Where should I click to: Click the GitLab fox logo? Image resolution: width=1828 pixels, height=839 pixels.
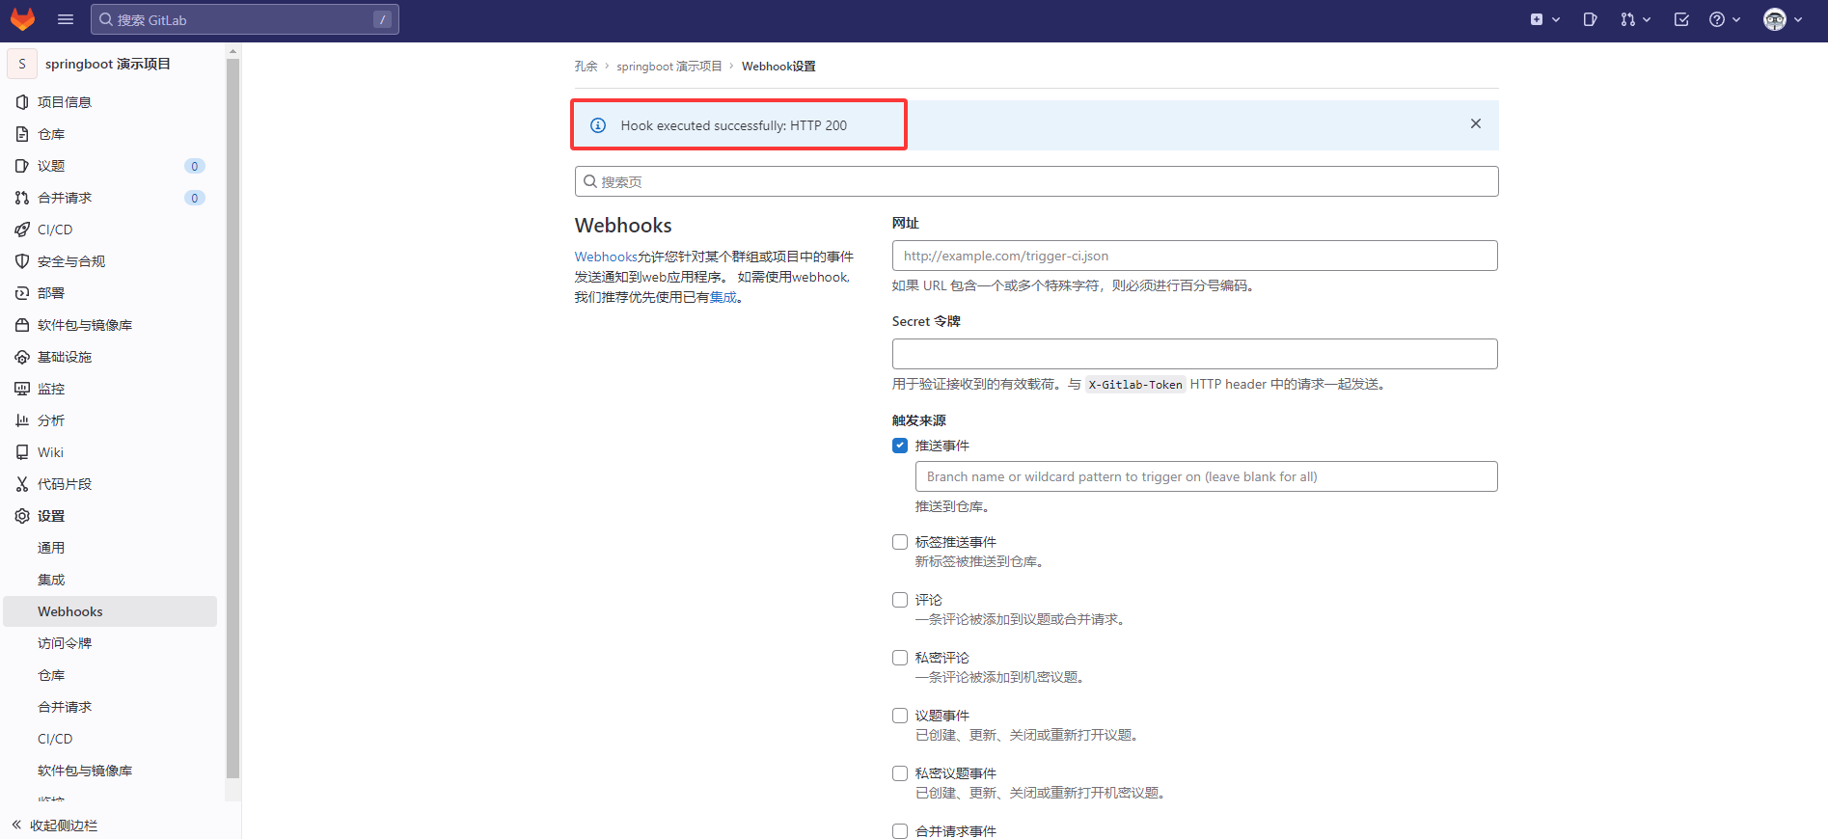click(x=22, y=19)
